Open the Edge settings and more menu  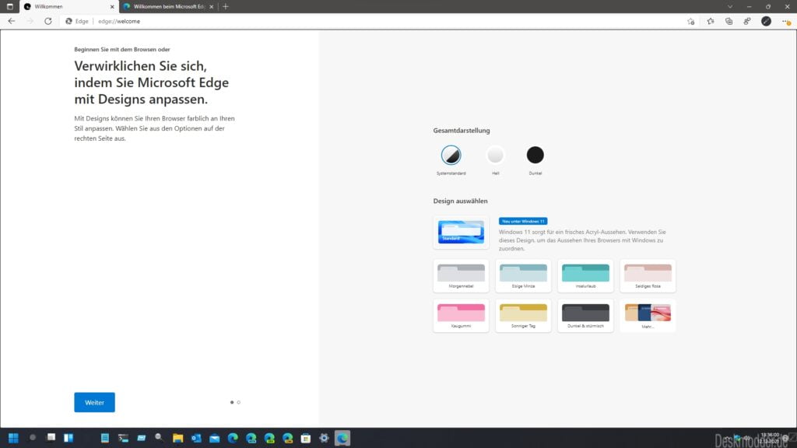[x=785, y=21]
